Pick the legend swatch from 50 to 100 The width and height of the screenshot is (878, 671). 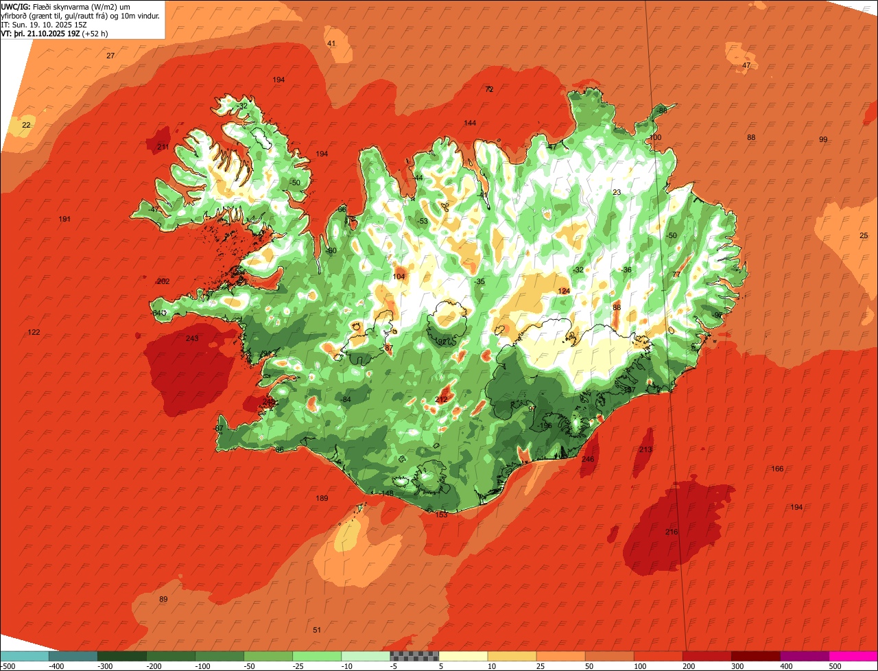point(609,657)
